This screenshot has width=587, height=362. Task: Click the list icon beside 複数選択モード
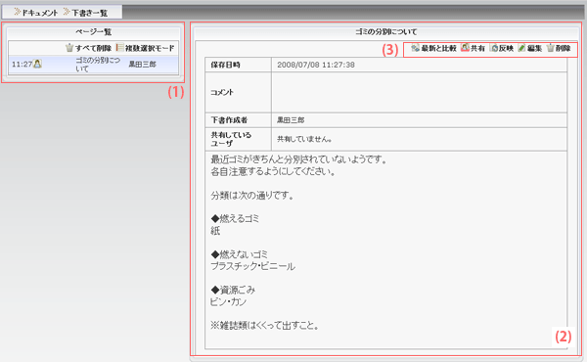(x=119, y=48)
